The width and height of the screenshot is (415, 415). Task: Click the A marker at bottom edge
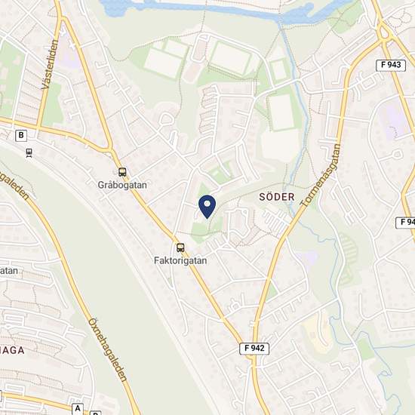[78, 409]
